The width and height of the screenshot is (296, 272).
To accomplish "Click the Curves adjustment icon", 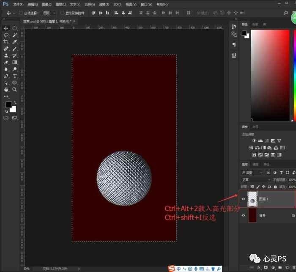I will click(266, 140).
